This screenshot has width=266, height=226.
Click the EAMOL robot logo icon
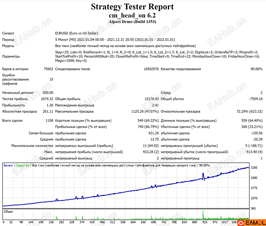click(x=241, y=223)
